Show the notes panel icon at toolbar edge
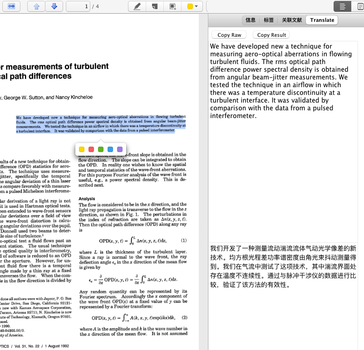Viewport: 364px width, 350px height. click(360, 6)
